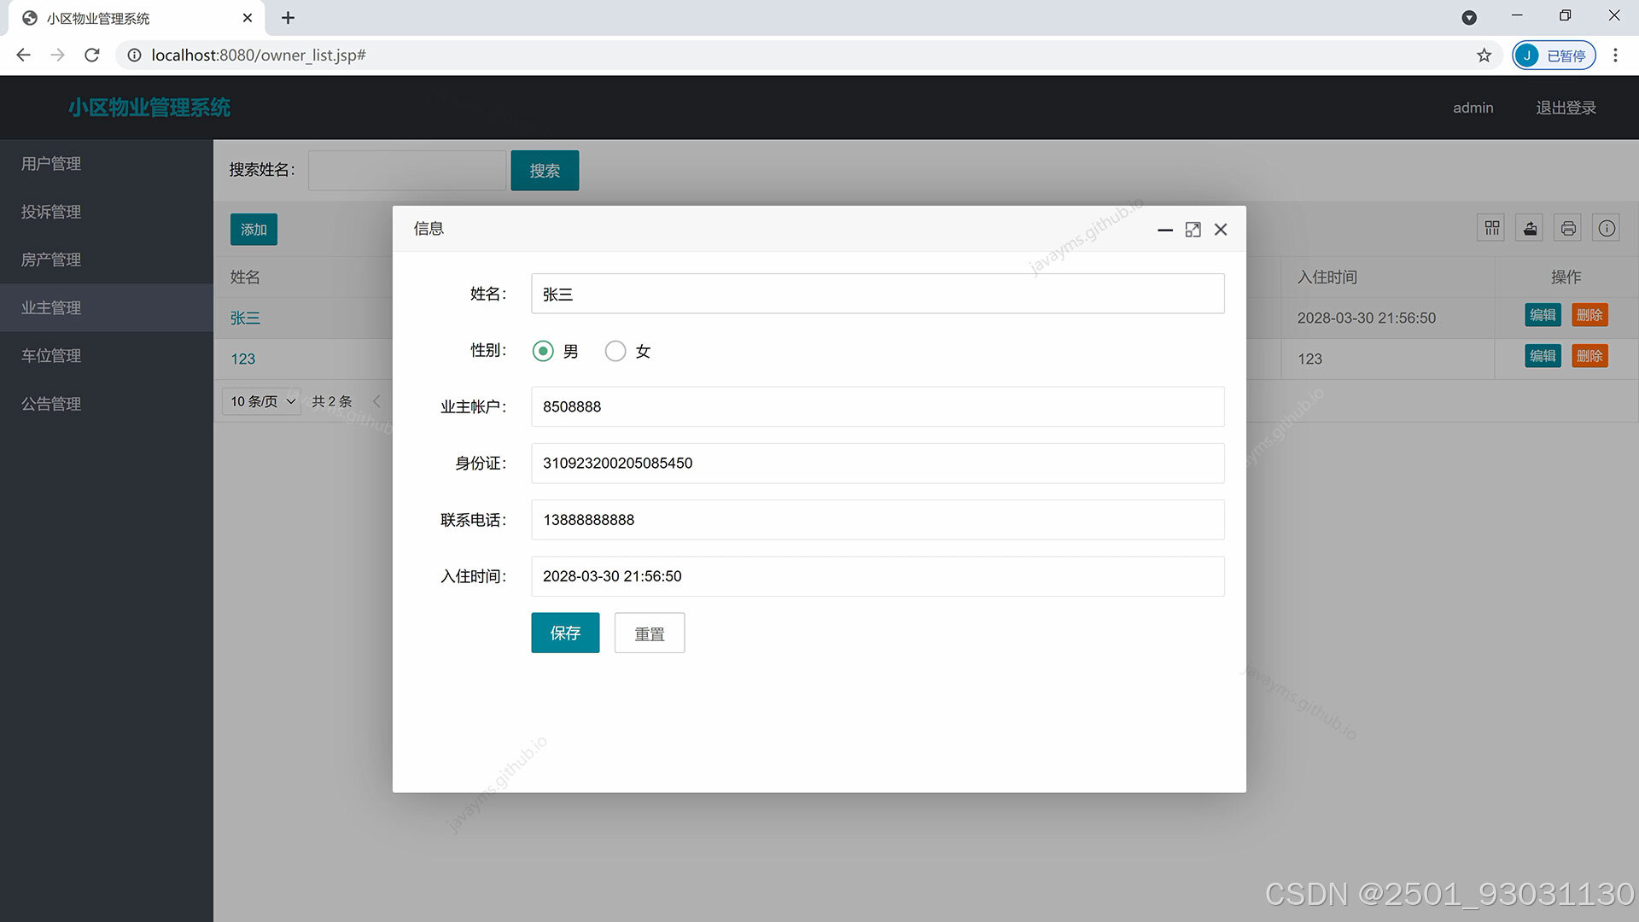Click the 入住时间 input field in dialog
This screenshot has height=922, width=1639.
[x=878, y=576]
